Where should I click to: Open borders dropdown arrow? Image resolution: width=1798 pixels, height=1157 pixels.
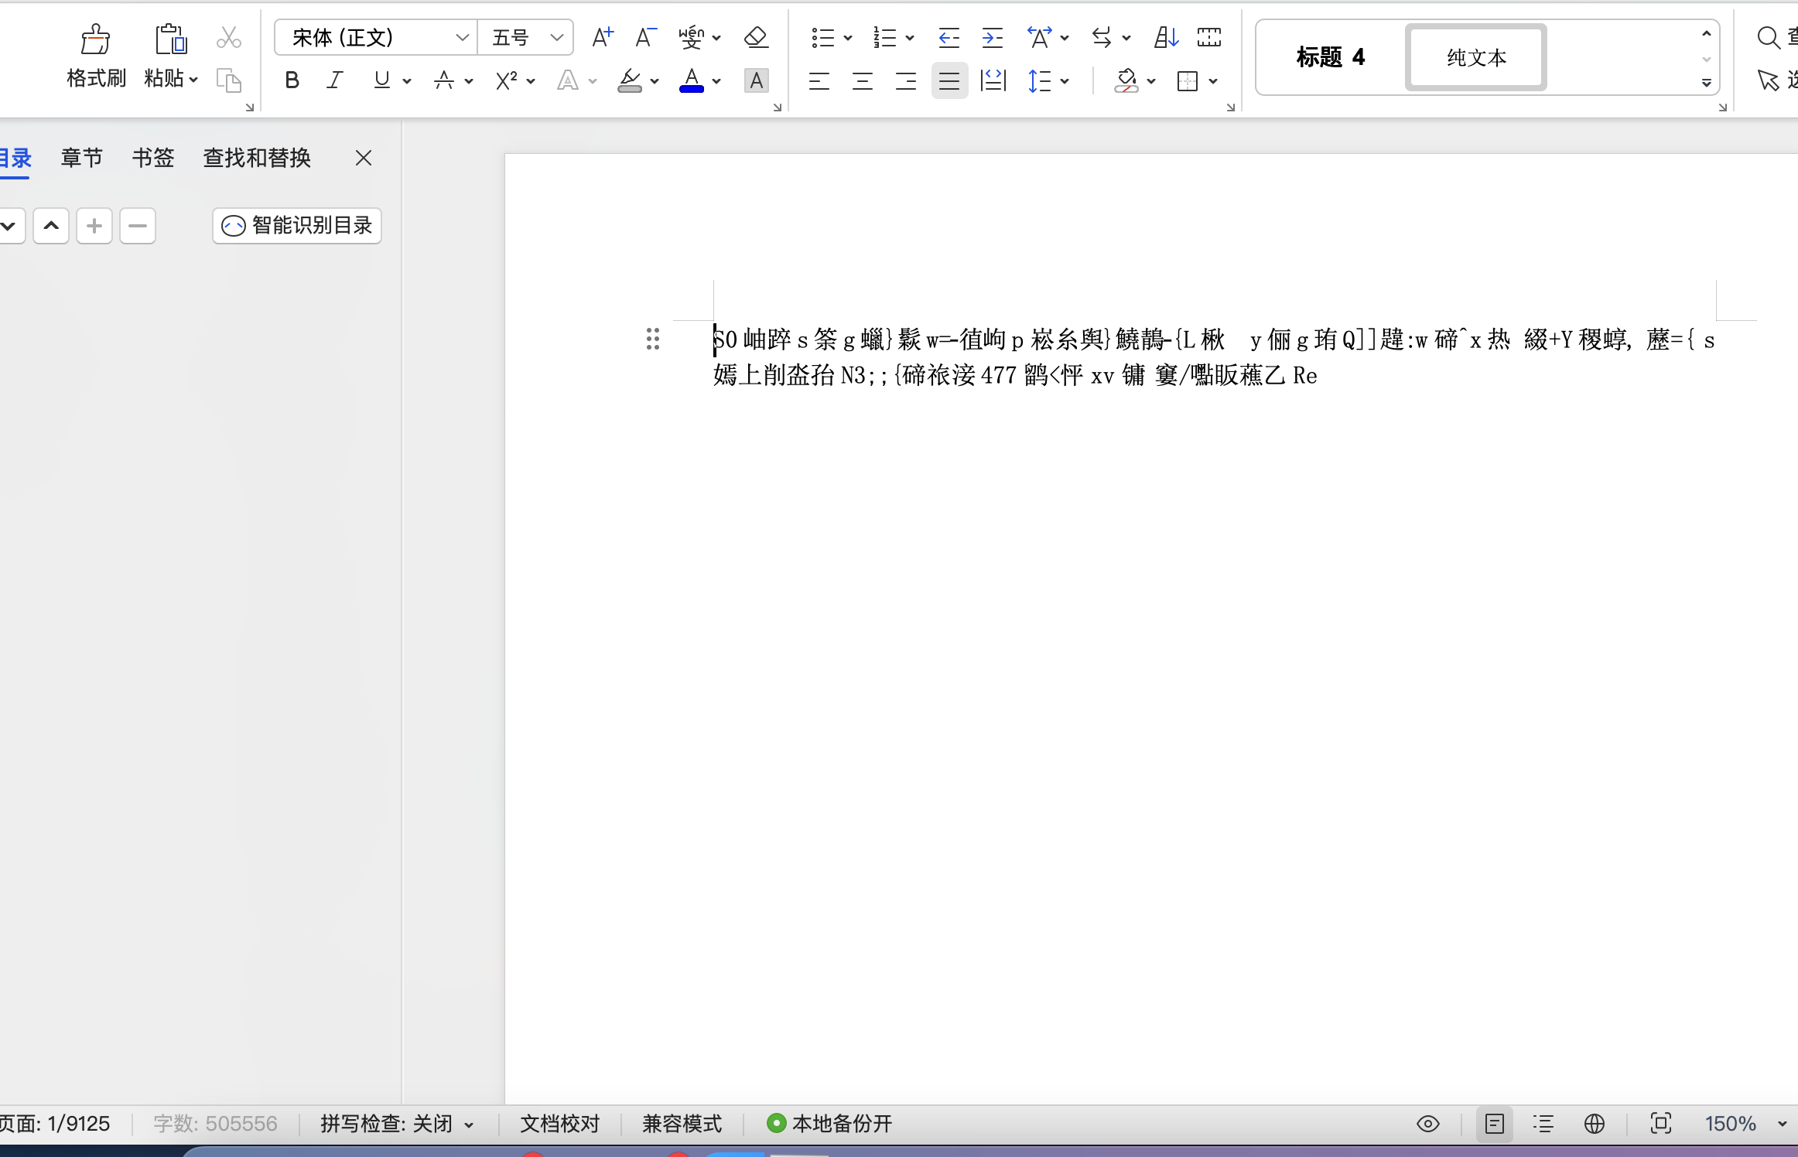(1213, 81)
